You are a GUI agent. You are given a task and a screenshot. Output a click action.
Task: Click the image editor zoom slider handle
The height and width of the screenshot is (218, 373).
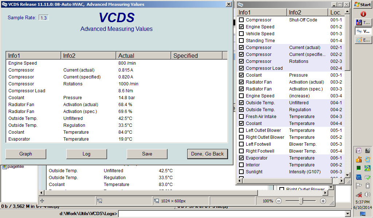pyautogui.click(x=301, y=201)
